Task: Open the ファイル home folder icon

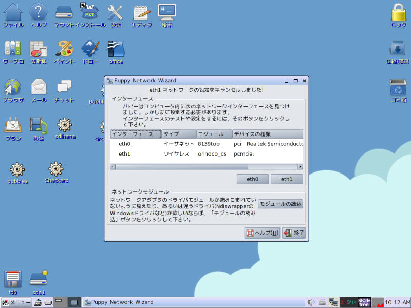Action: pos(12,12)
